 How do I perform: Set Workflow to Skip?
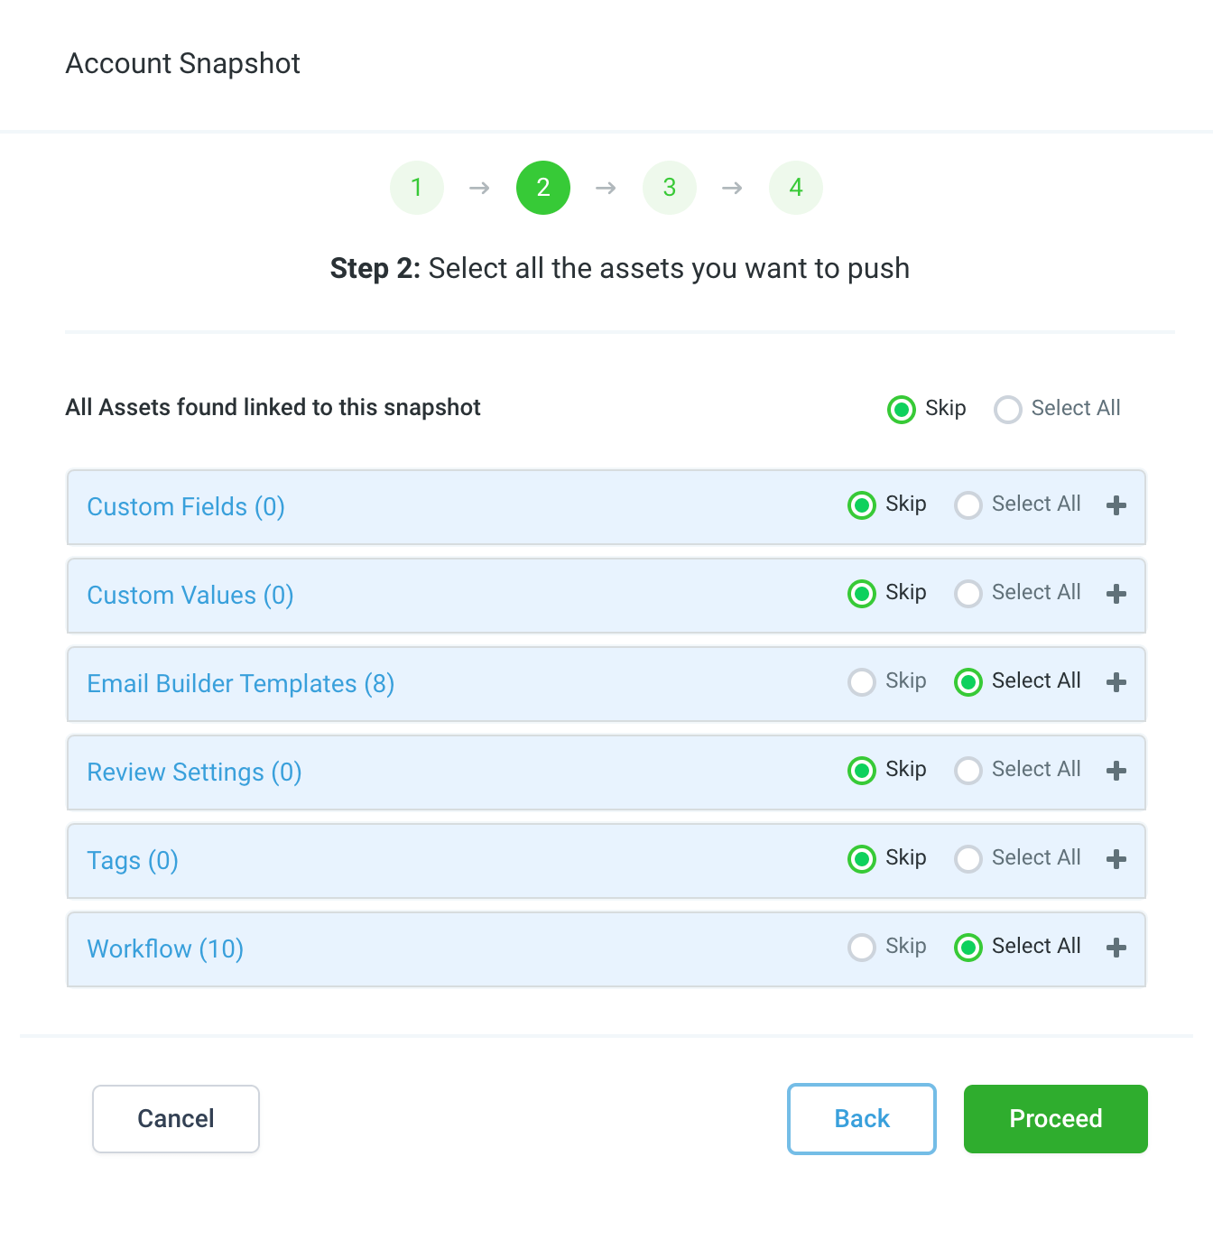coord(862,948)
